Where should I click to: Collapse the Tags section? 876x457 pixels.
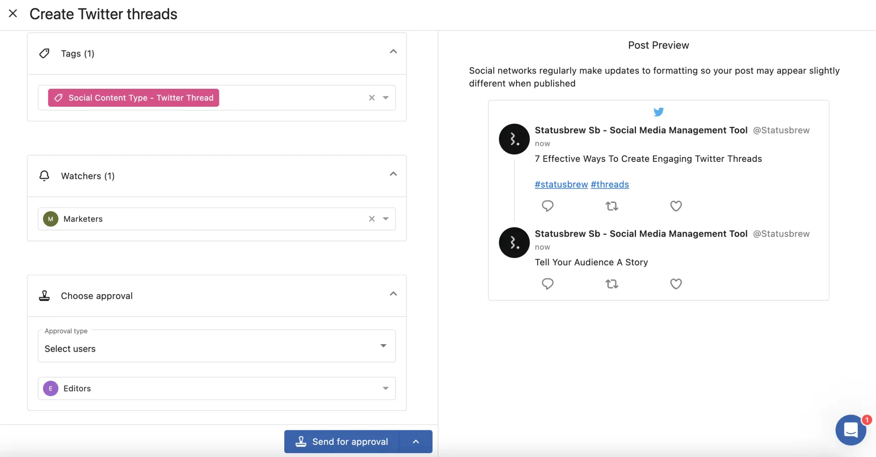click(x=393, y=52)
